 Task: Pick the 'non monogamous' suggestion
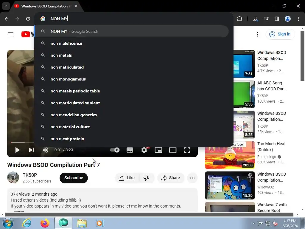pos(131,79)
